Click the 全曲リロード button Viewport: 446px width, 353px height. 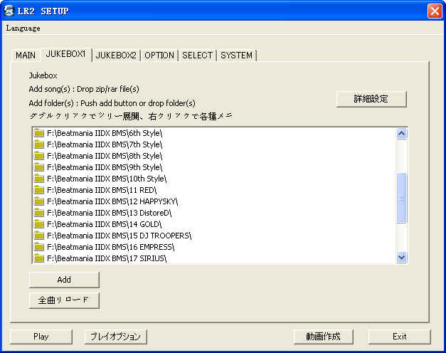[x=64, y=300]
